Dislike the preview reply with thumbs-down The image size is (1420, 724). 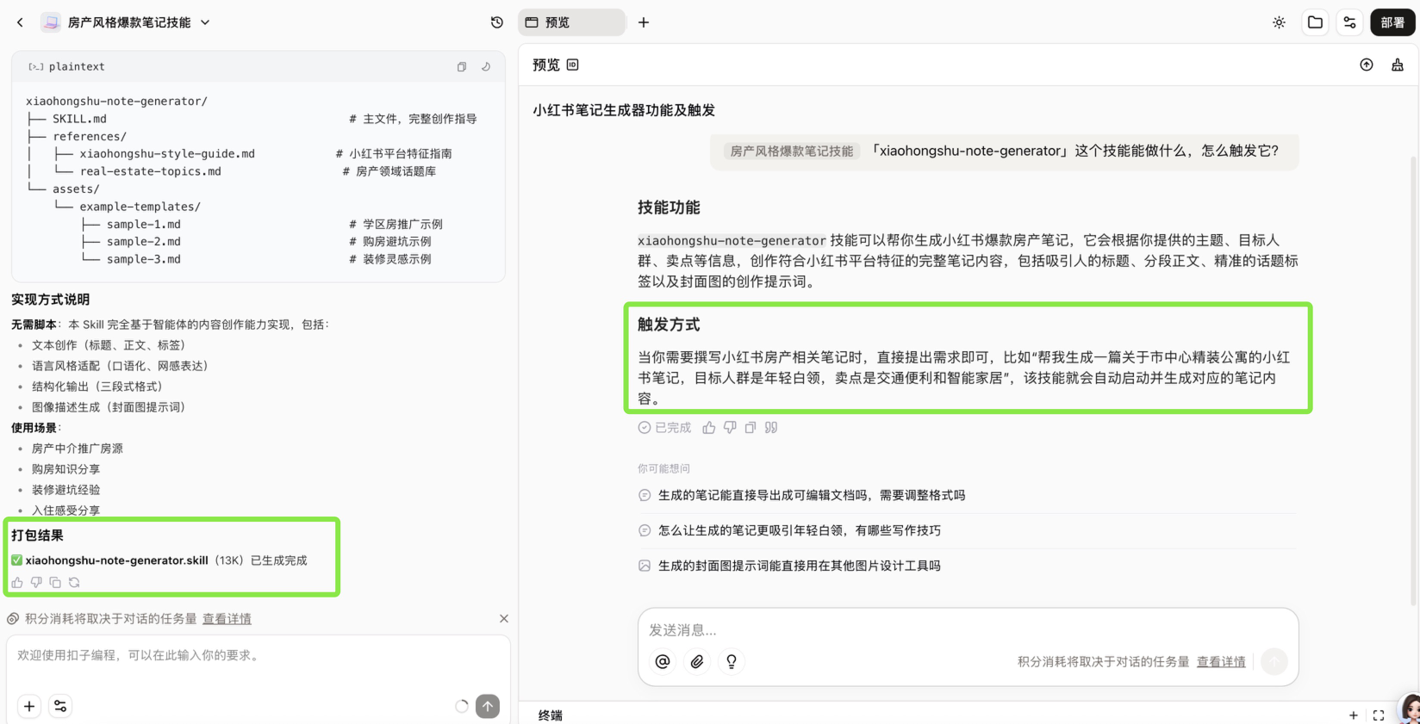tap(730, 428)
